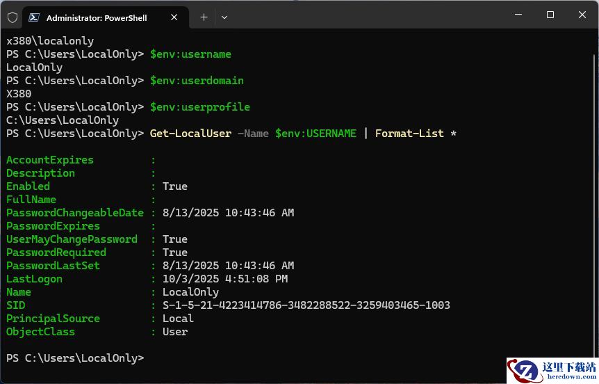Click the Local value beside PrincipalSource
Screen dimensions: 599x384
pos(178,319)
